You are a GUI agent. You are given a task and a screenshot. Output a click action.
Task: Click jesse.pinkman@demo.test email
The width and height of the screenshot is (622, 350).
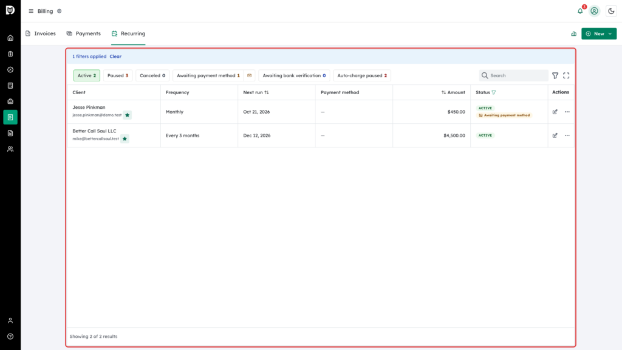(x=97, y=115)
